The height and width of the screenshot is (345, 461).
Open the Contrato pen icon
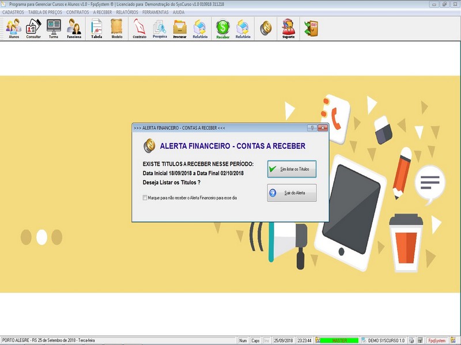pyautogui.click(x=139, y=28)
